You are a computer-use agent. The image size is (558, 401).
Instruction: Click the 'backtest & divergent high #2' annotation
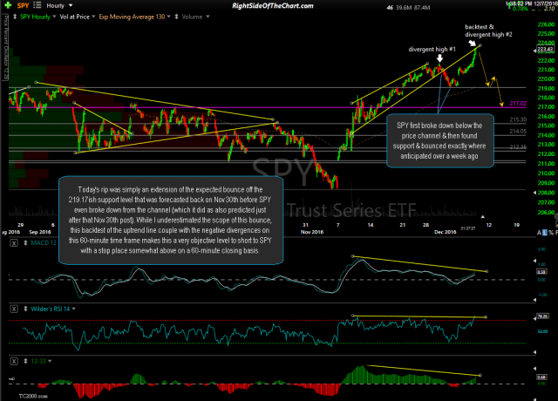coord(488,31)
